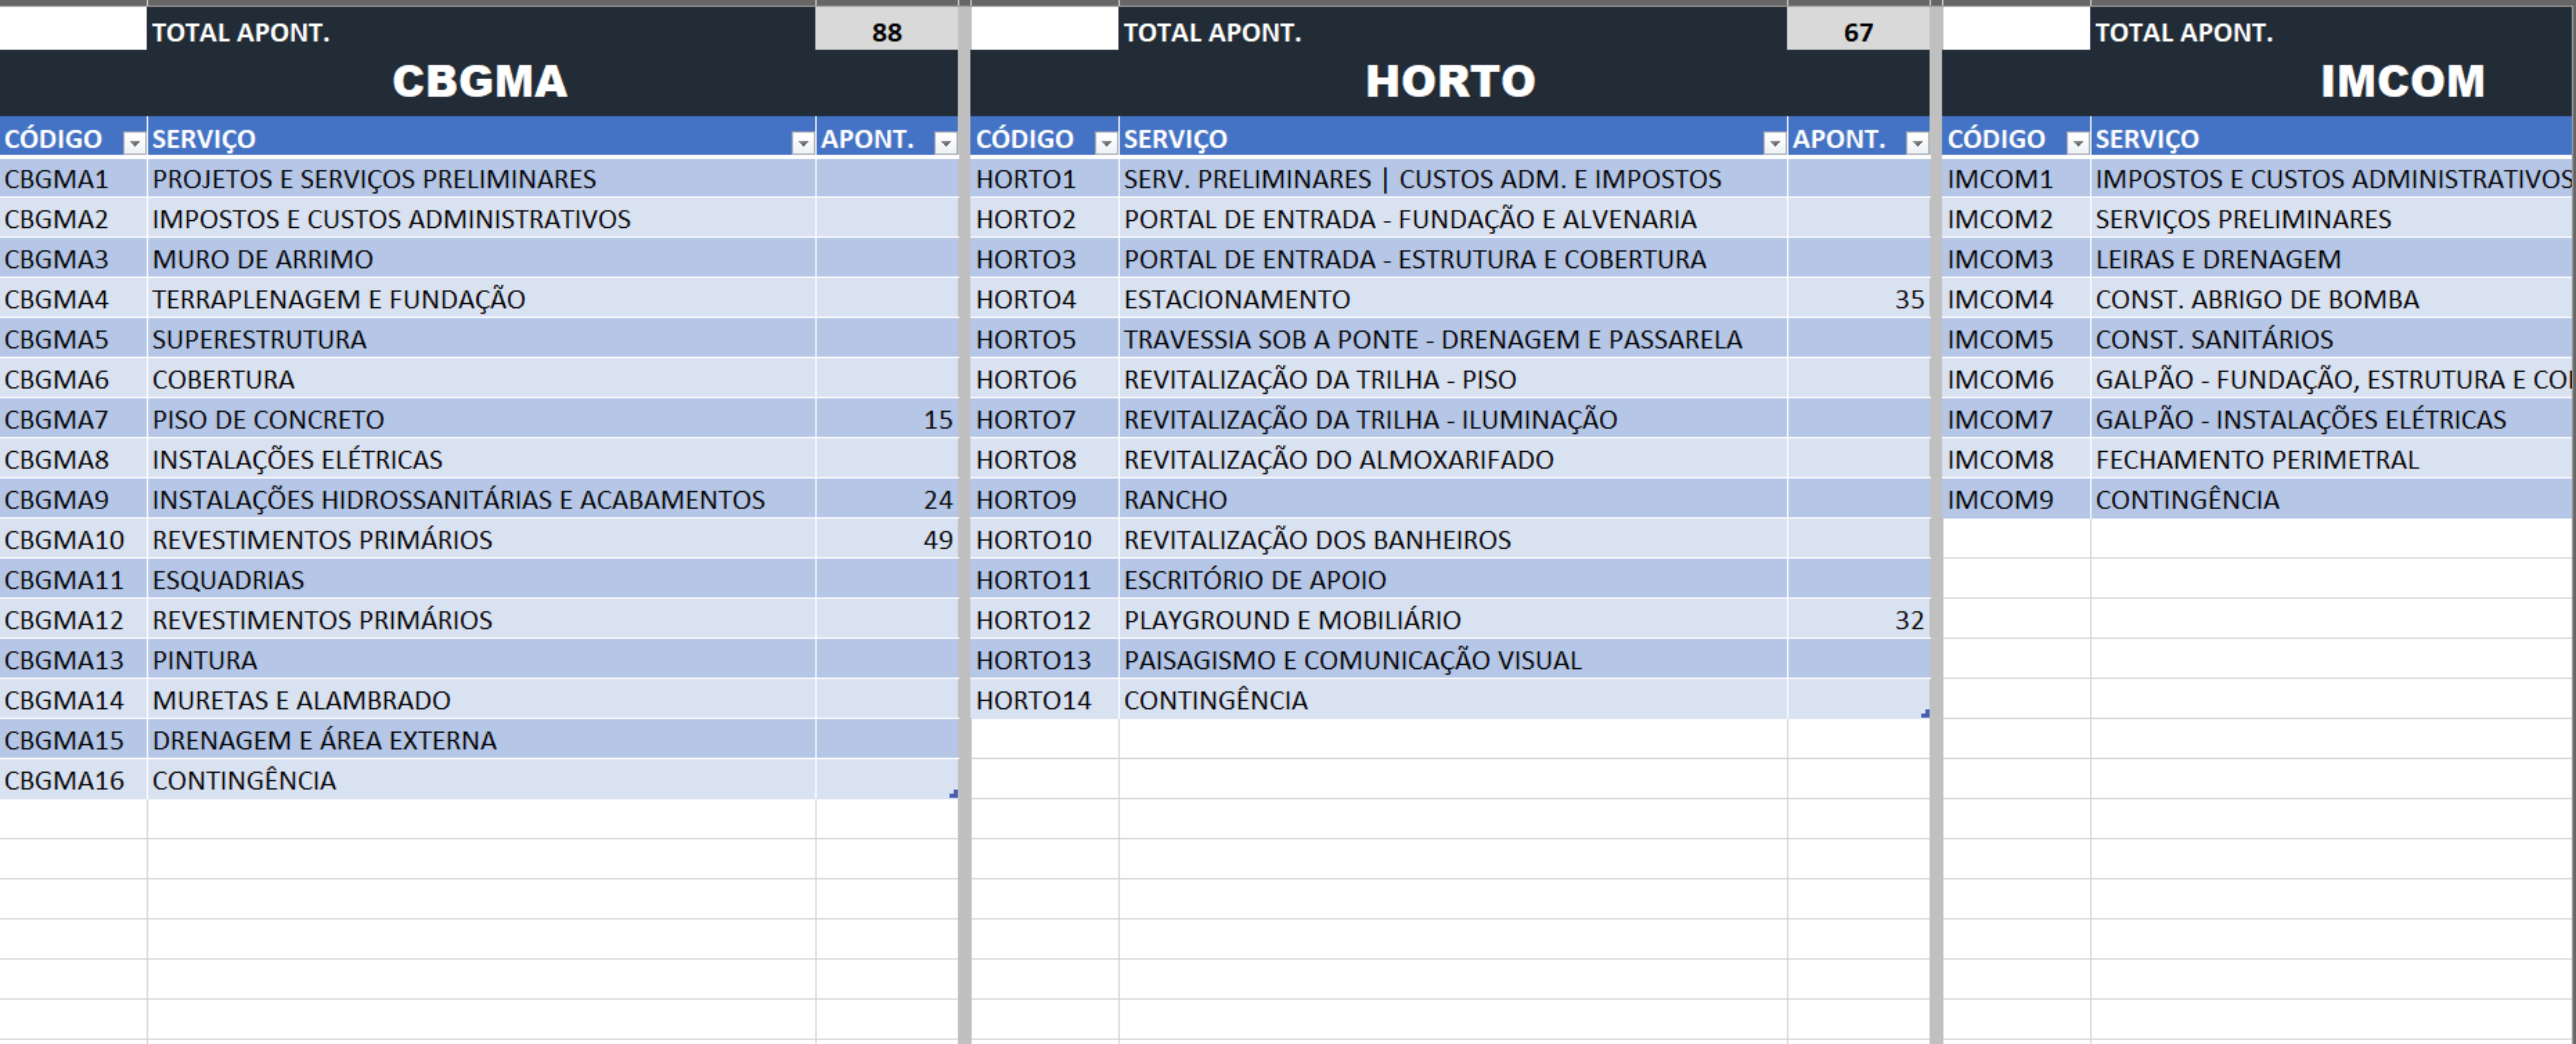The height and width of the screenshot is (1044, 2576).
Task: Select cell TERRAPLENAGEM E FUNDAÇÃO
Action: [481, 299]
